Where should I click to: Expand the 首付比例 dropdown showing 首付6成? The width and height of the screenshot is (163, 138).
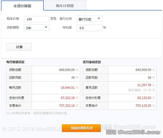(x=89, y=19)
